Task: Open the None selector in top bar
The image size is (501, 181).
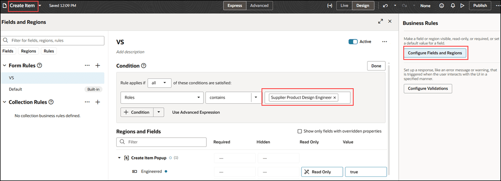Action: 425,6
